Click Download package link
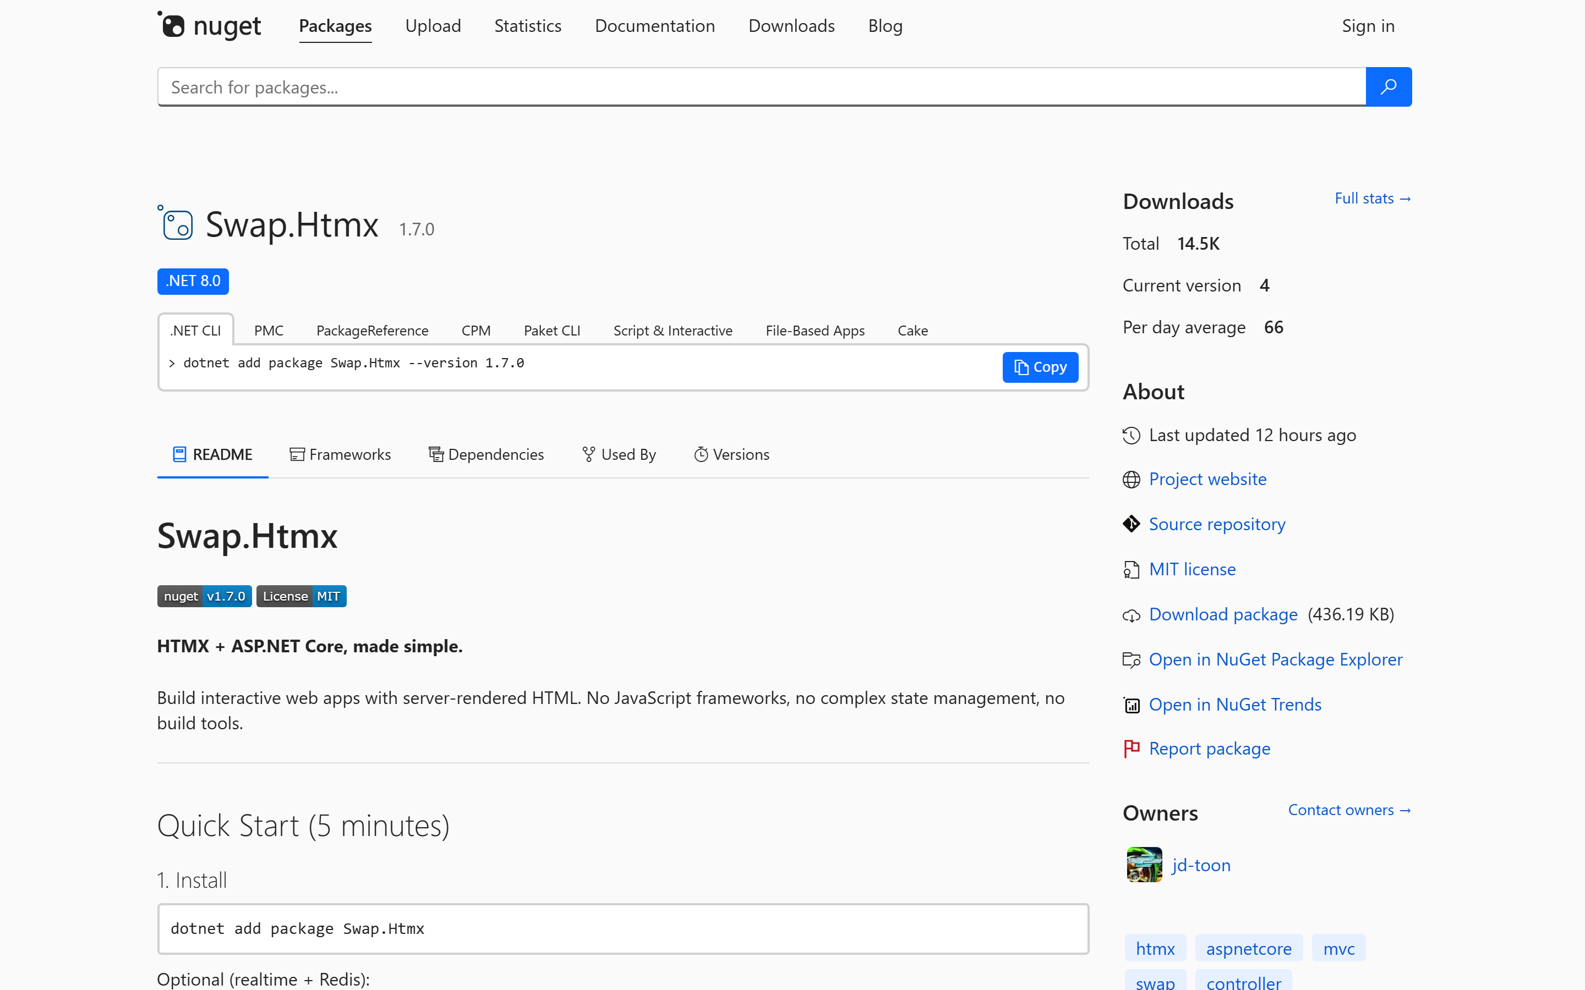This screenshot has height=990, width=1585. (1223, 615)
